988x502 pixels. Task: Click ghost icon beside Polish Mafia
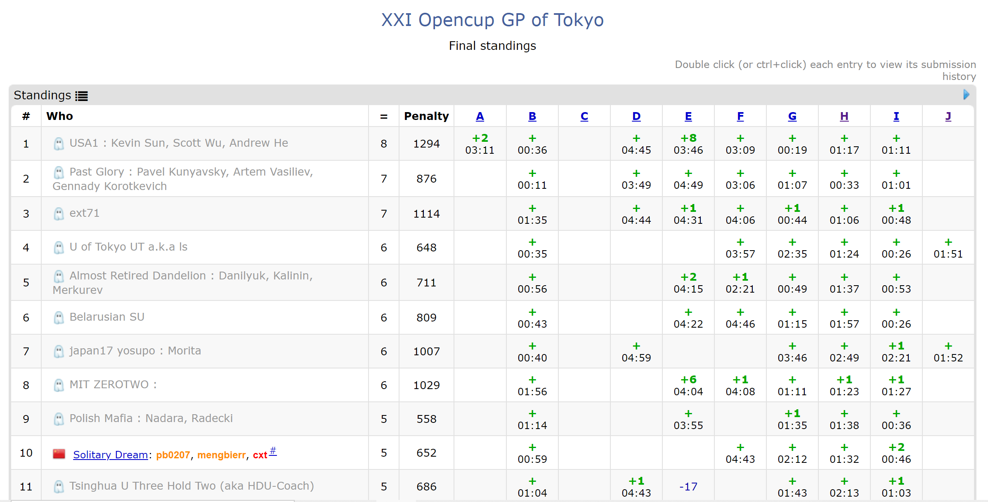click(59, 419)
